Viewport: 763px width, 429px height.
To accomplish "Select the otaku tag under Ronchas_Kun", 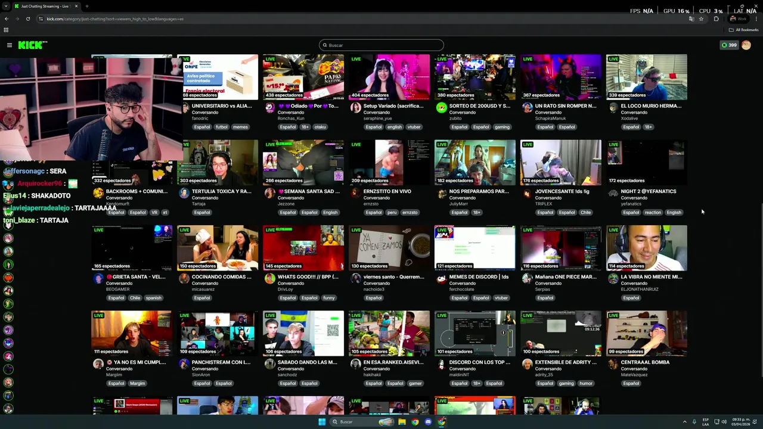I will pos(320,127).
